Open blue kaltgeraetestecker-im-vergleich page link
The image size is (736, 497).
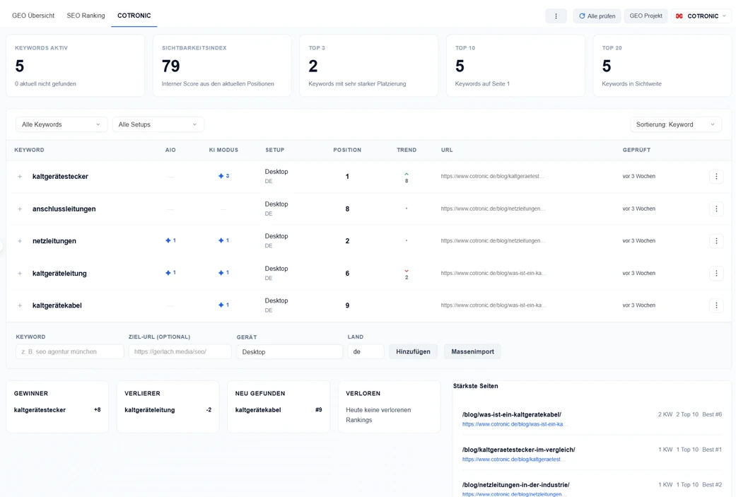[x=513, y=460]
